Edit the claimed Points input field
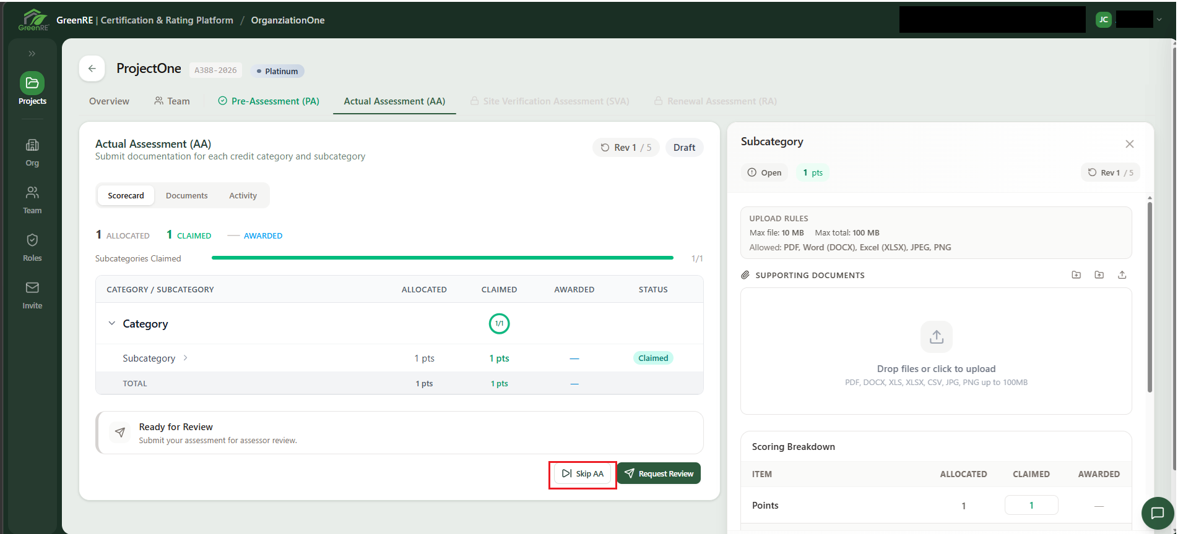This screenshot has height=534, width=1178. click(1031, 505)
